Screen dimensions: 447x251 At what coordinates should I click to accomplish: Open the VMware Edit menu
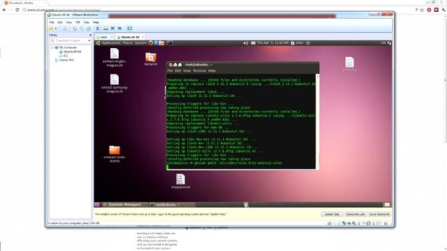(60, 22)
